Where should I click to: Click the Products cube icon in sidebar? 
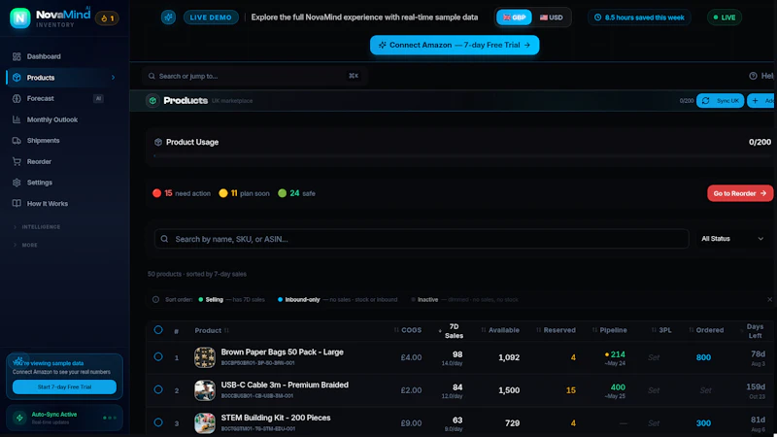point(17,78)
